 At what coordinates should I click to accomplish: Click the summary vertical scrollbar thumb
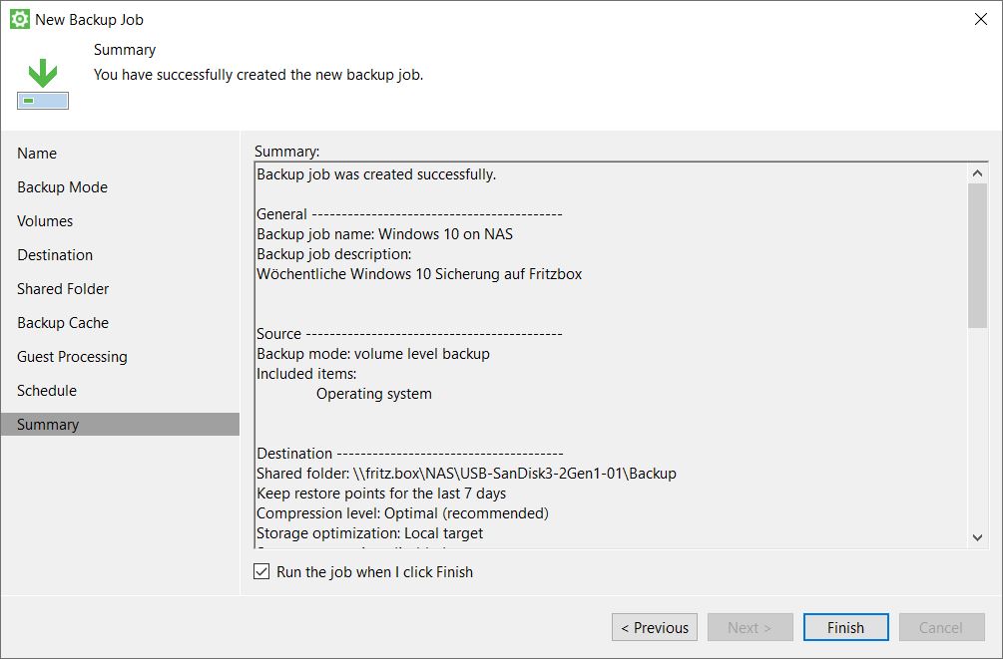click(x=977, y=255)
